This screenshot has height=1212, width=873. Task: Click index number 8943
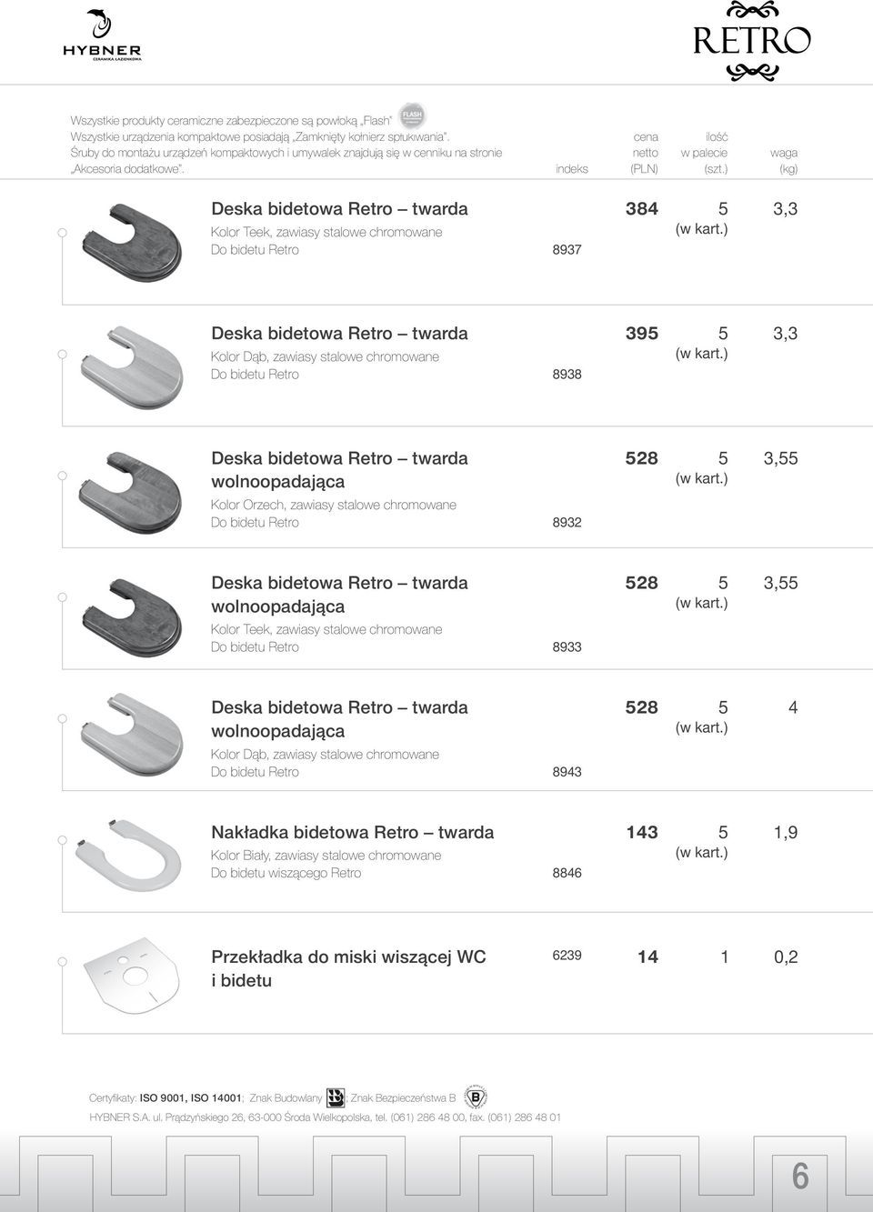pos(567,772)
